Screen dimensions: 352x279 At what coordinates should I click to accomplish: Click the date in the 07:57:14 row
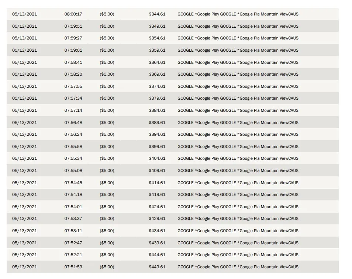click(x=24, y=110)
